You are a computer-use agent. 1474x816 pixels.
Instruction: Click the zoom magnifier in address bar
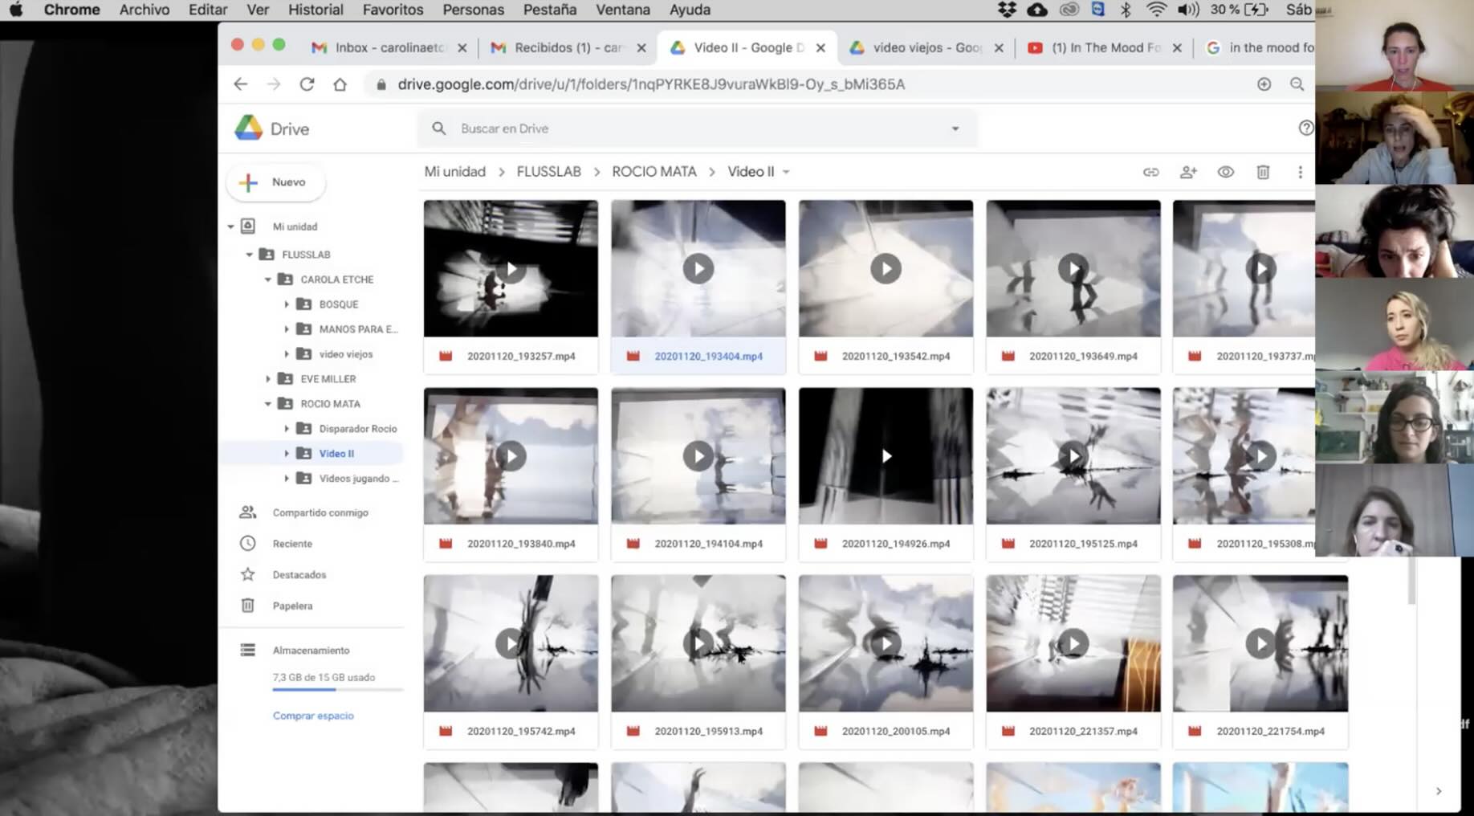click(1297, 84)
